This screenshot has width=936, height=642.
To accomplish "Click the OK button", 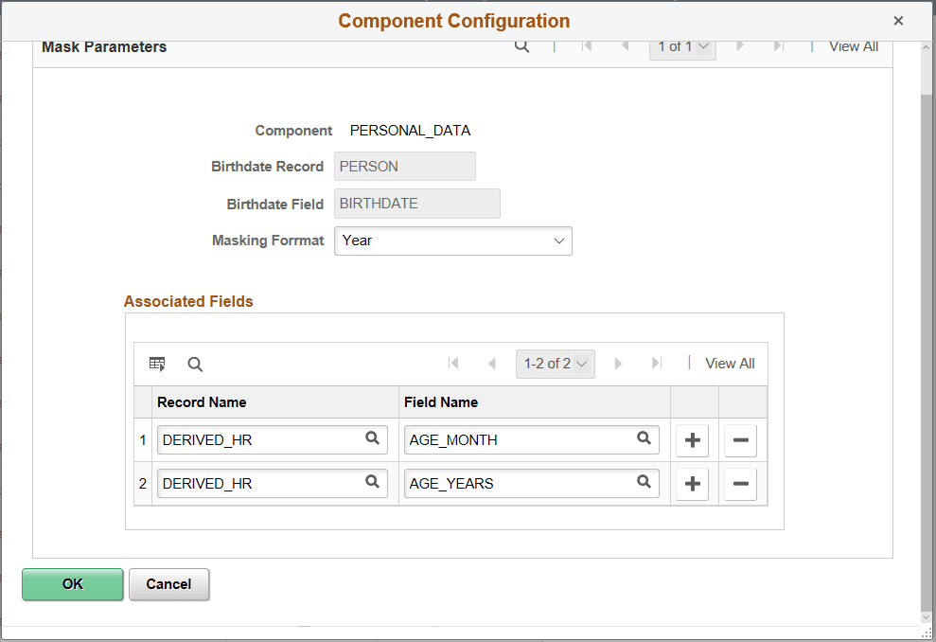I will [x=72, y=584].
